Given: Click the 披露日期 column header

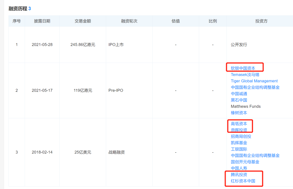Looking at the screenshot, I should [42, 21].
